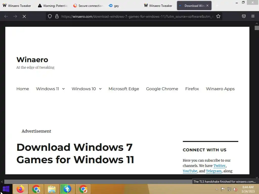Restore down the Firefox window
Viewport: 259px width, 194px height.
243,3
